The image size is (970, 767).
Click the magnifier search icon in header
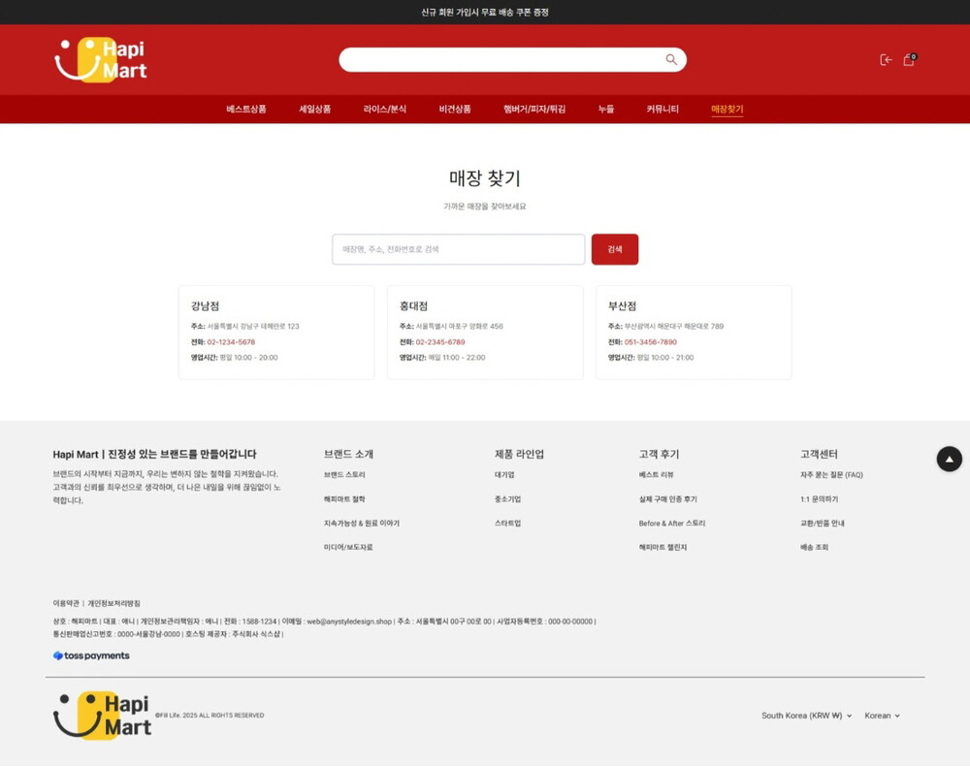670,60
